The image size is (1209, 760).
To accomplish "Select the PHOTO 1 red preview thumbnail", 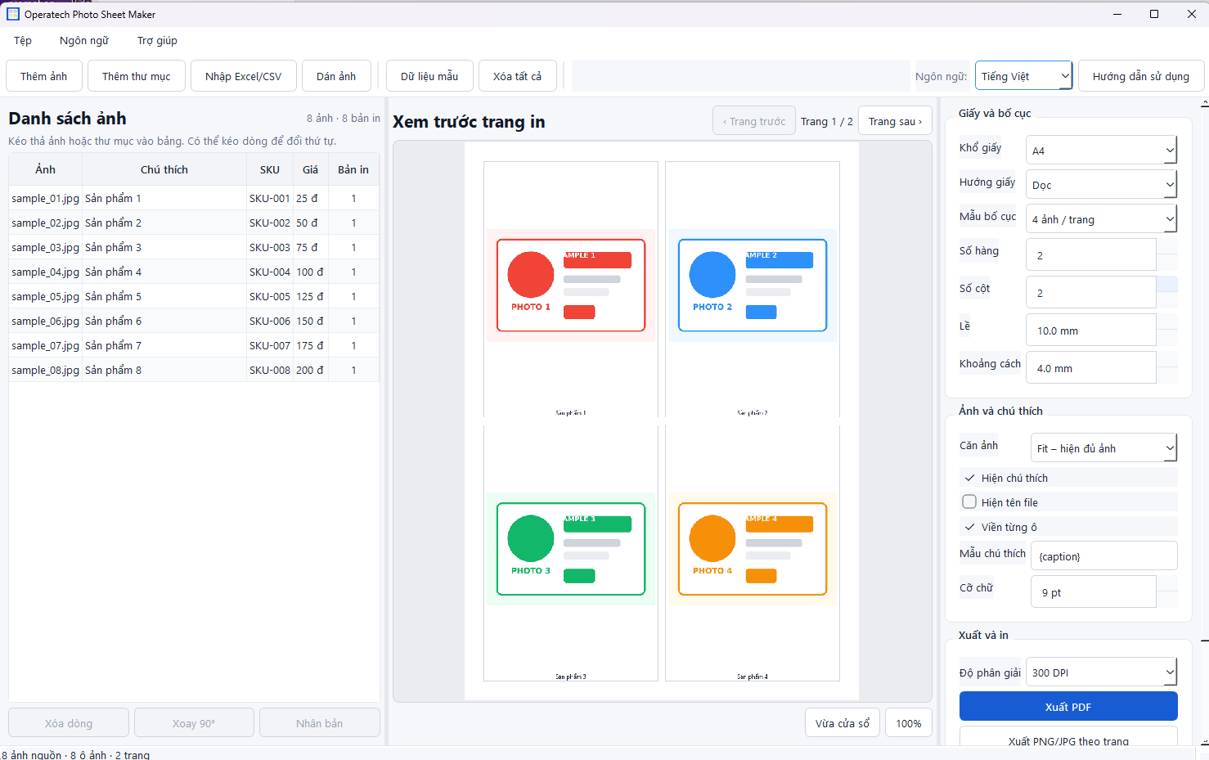I will point(571,286).
